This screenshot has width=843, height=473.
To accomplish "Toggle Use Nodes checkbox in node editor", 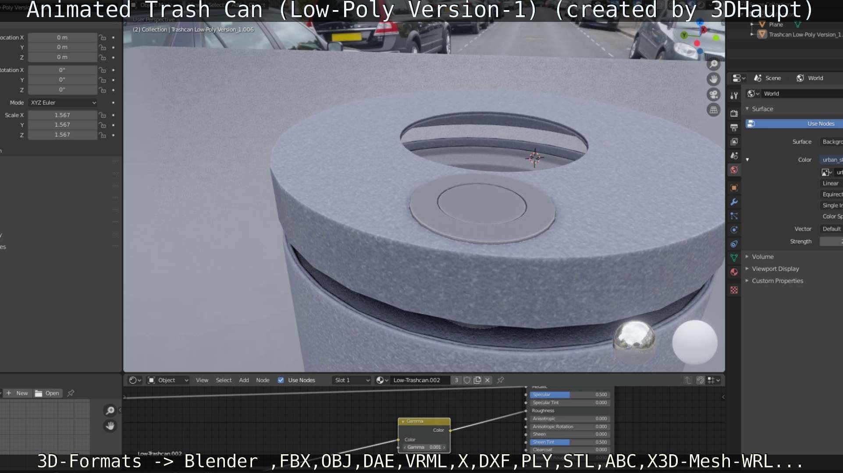I will (281, 380).
